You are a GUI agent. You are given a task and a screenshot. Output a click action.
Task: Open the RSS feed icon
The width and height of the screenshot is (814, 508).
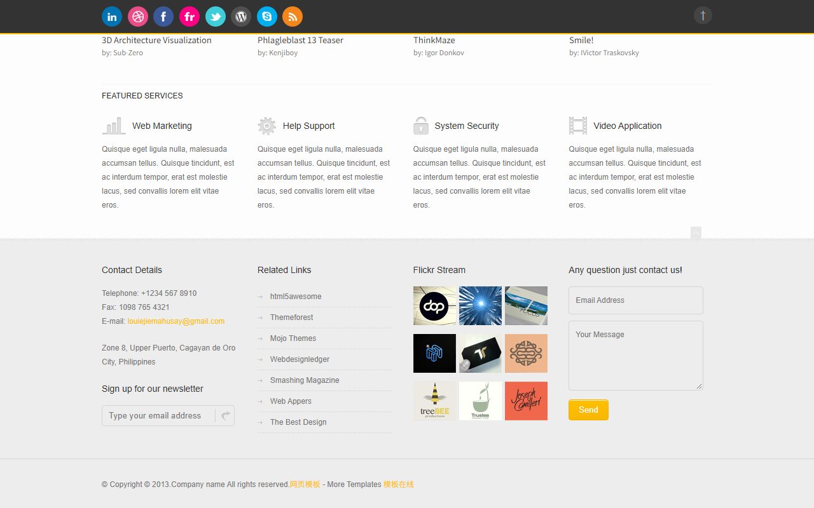click(x=293, y=17)
